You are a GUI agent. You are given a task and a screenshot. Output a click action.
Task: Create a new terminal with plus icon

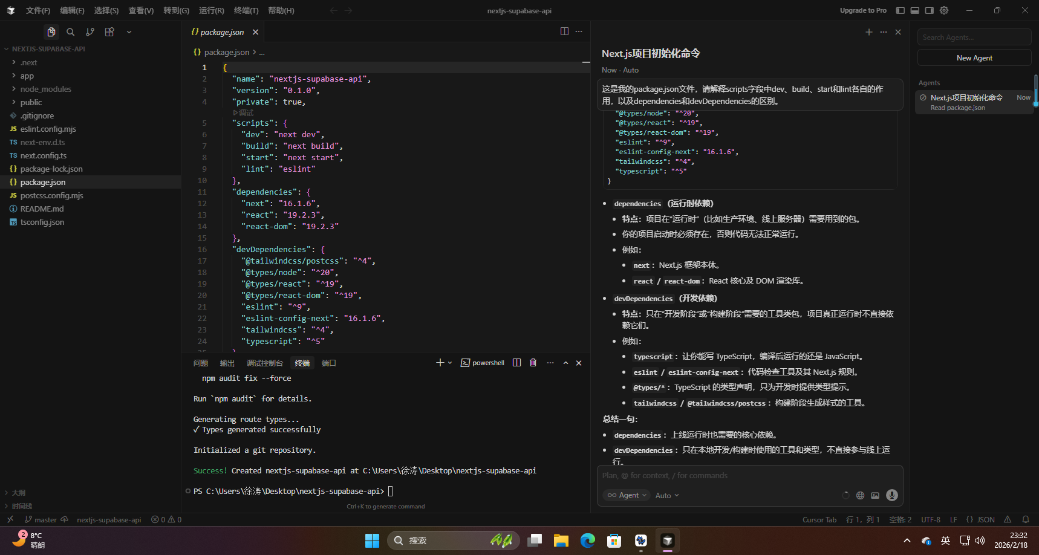click(440, 363)
